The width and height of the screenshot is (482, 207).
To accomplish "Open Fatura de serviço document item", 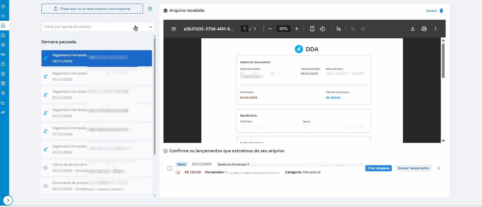I will pos(97,168).
